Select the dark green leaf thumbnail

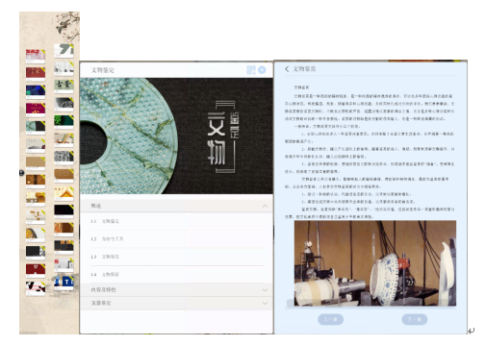click(64, 121)
